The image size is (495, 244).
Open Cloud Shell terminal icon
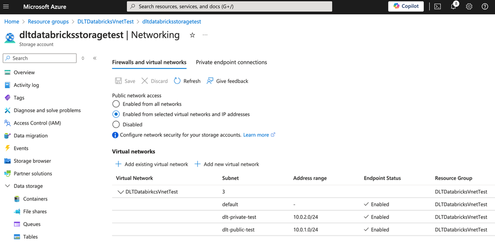[438, 6]
